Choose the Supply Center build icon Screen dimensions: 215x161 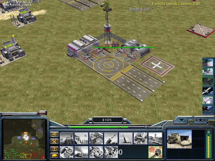click(96, 138)
